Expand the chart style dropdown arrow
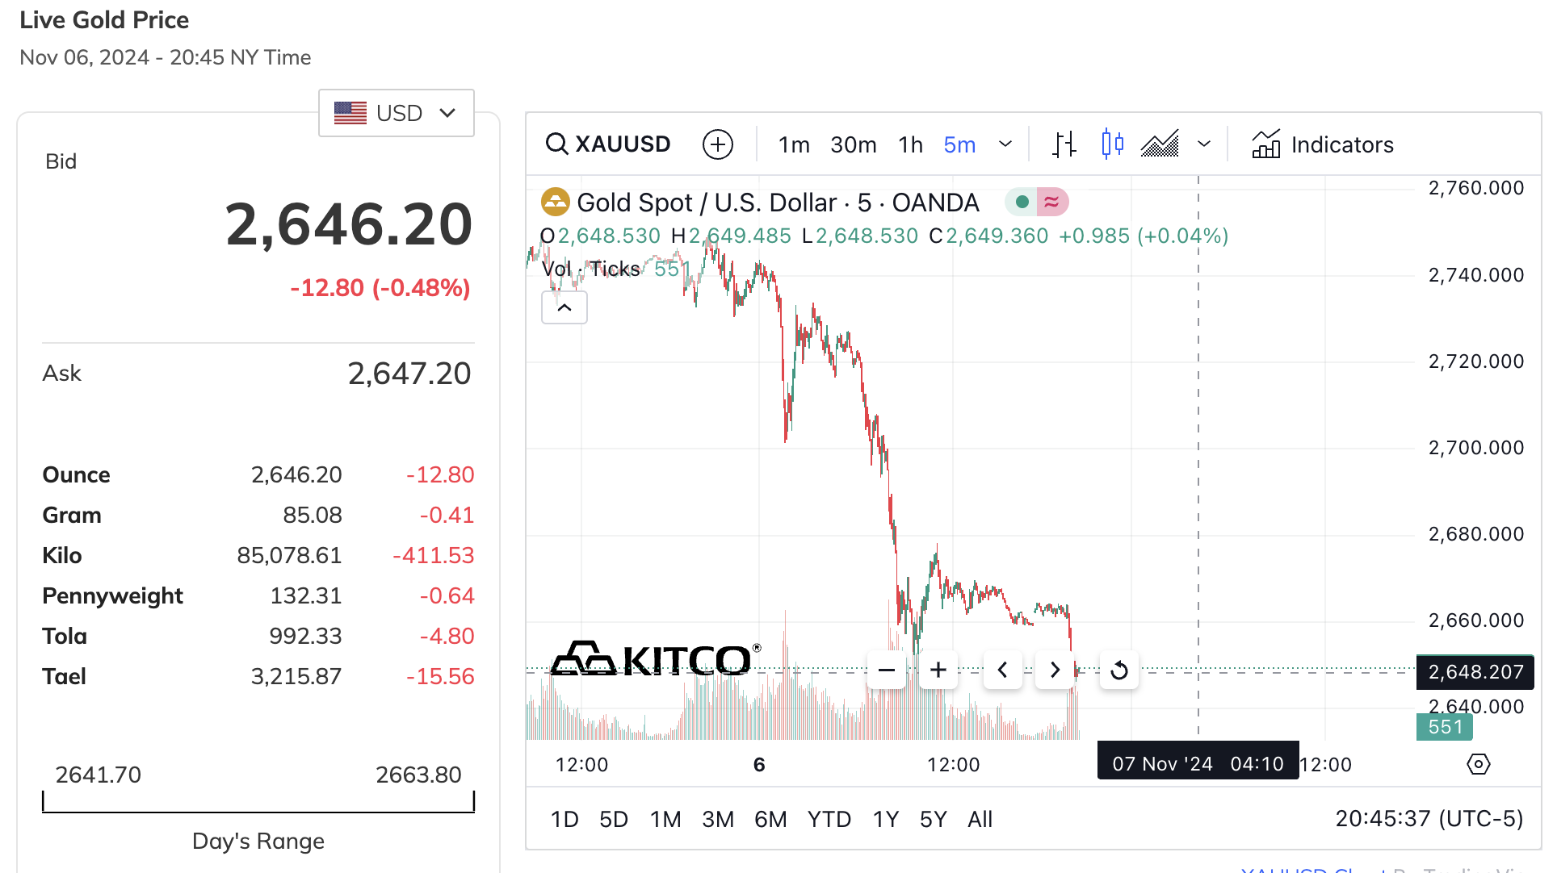The height and width of the screenshot is (873, 1557). click(x=1204, y=144)
